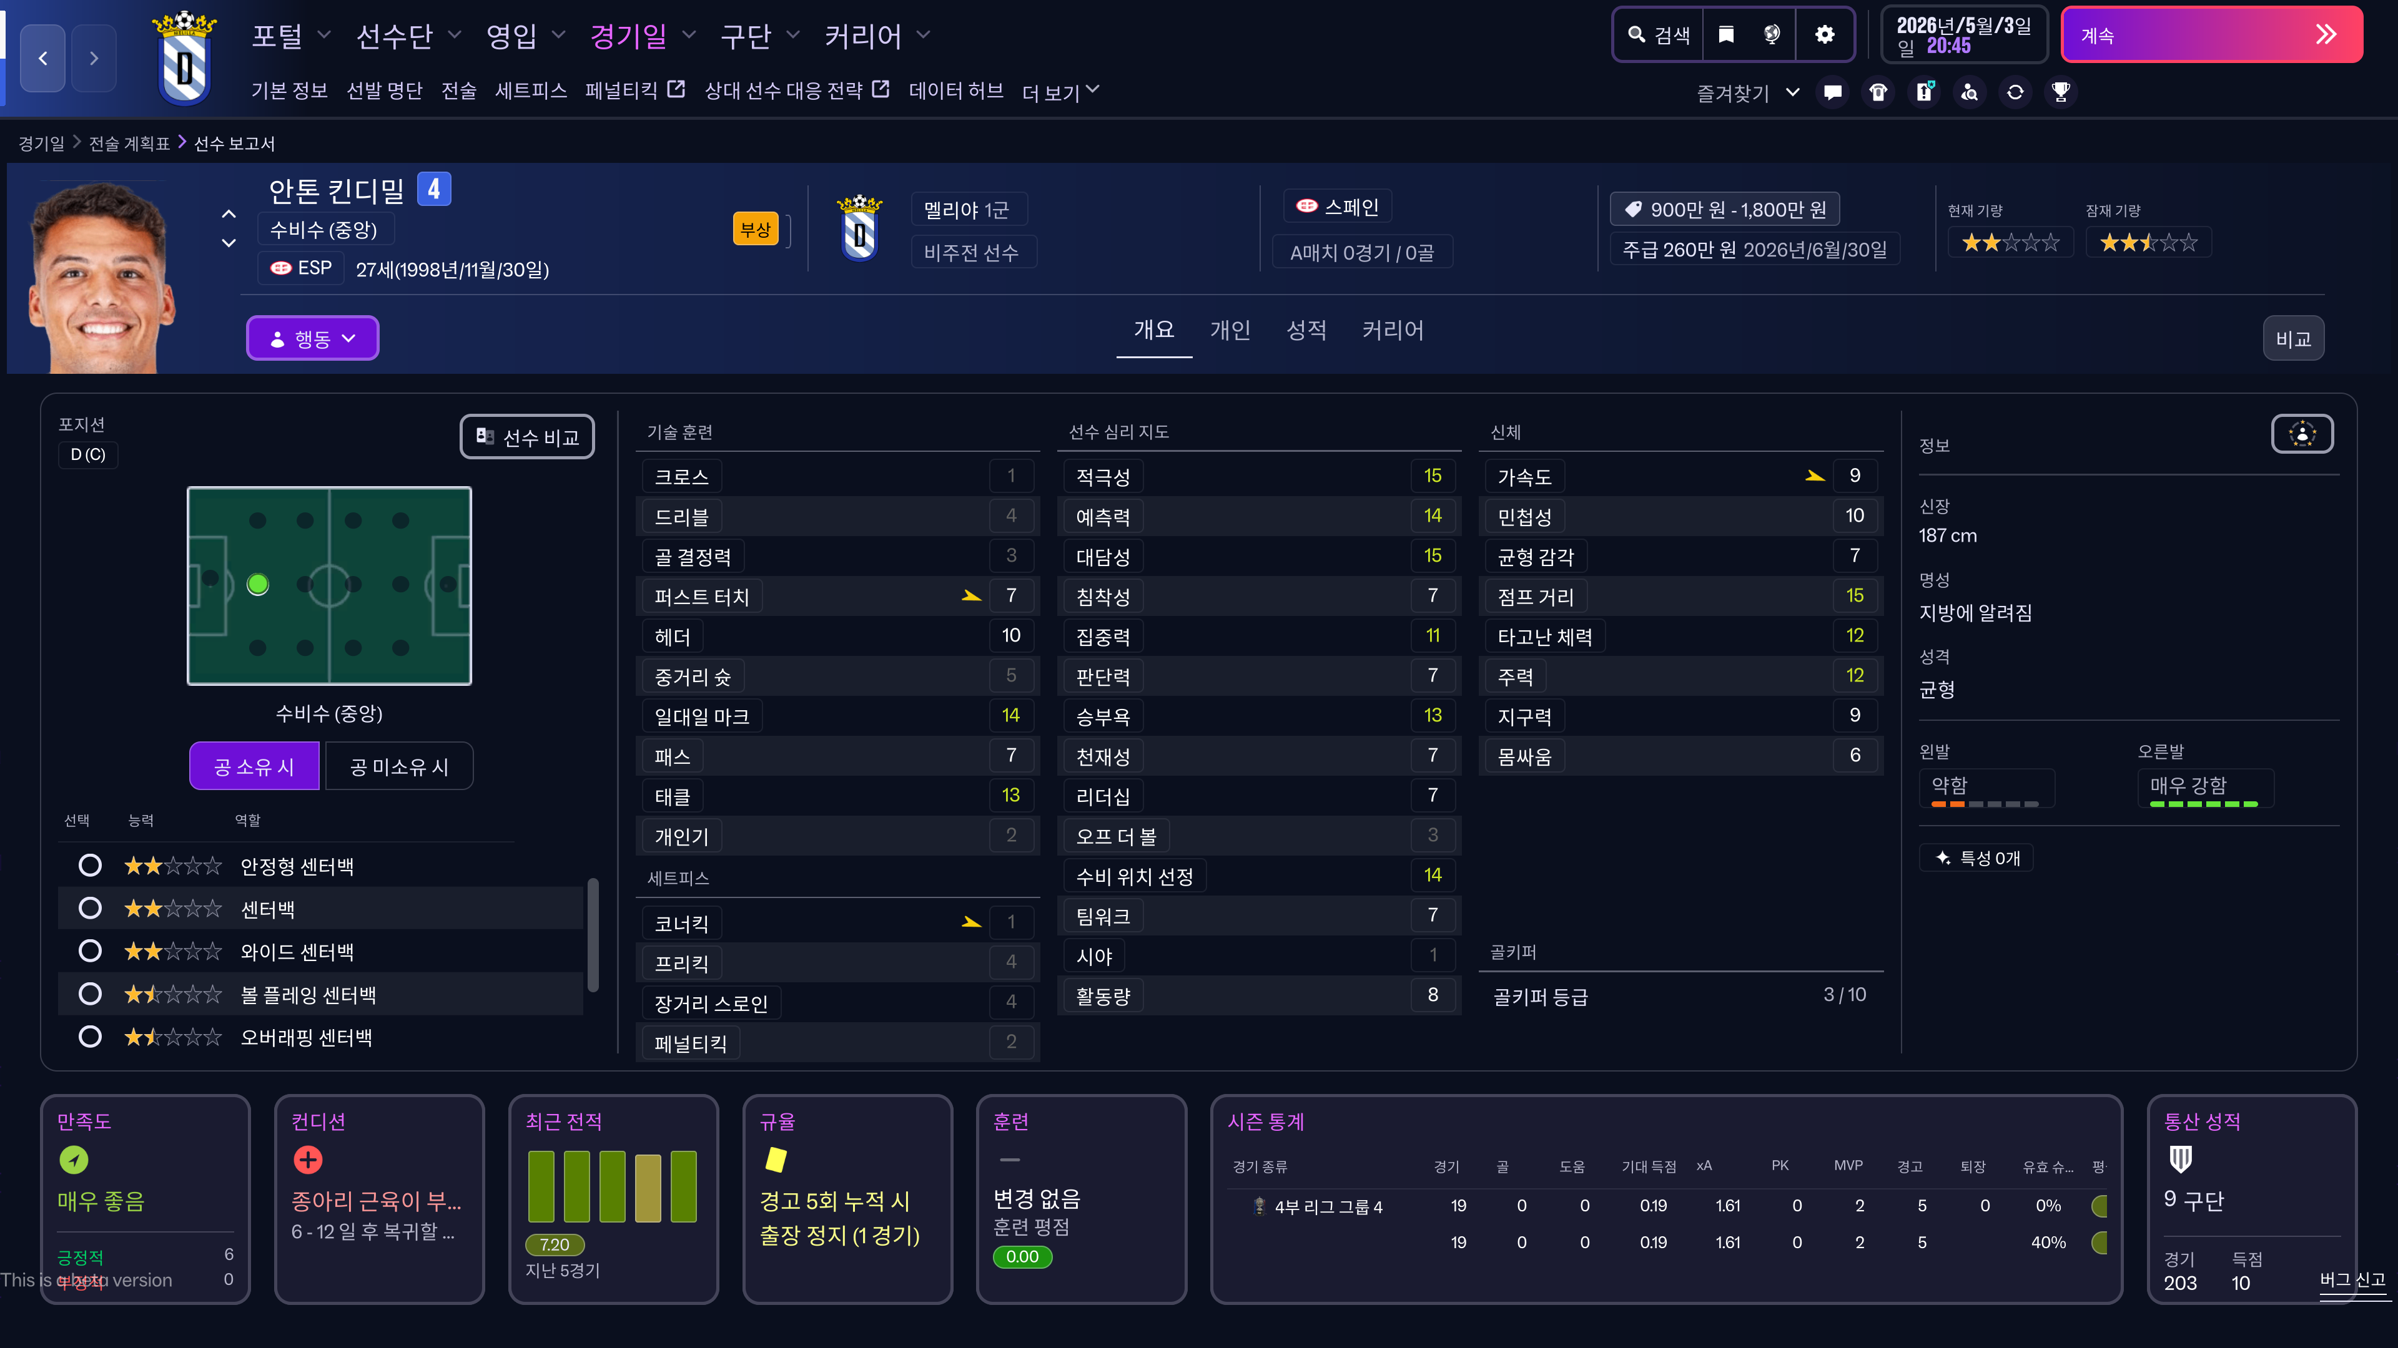This screenshot has height=1348, width=2398.
Task: Click the green center-back dot on pitch
Action: (258, 584)
